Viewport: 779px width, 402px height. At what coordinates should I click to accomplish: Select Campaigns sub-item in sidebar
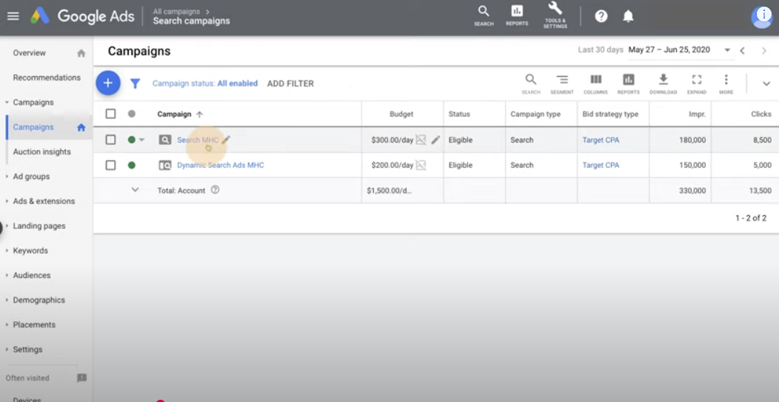(33, 127)
